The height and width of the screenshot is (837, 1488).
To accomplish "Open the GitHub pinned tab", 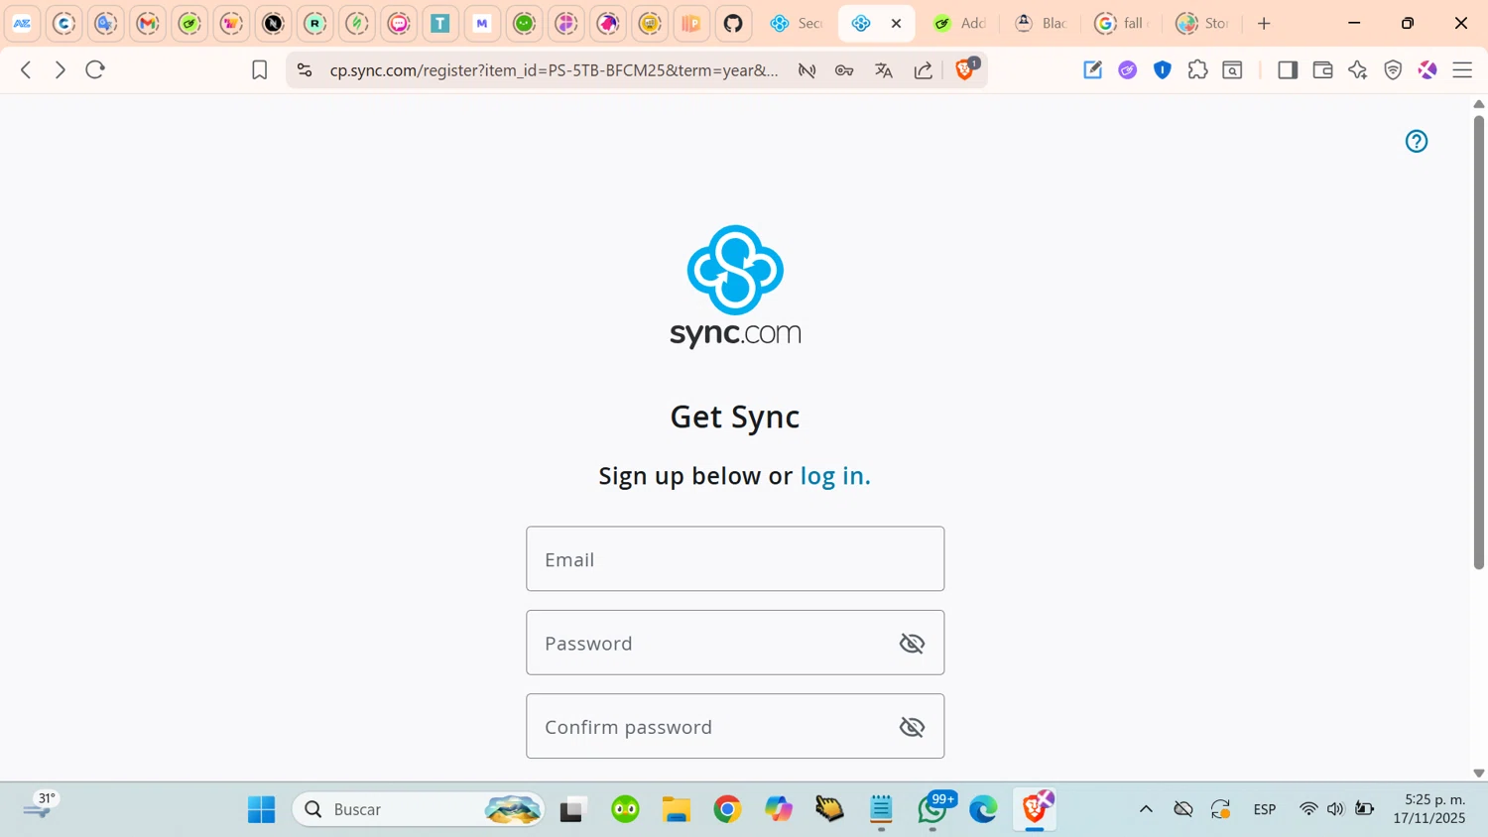I will coord(733,23).
